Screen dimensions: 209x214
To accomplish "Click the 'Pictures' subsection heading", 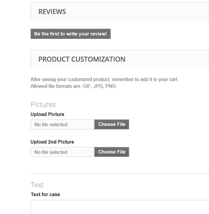I will pos(43,105).
